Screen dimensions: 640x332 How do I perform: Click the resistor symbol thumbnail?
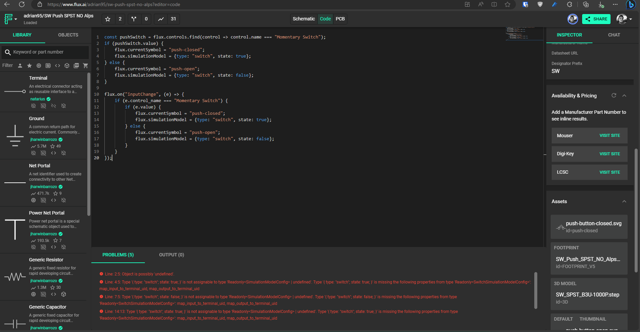[x=15, y=277]
